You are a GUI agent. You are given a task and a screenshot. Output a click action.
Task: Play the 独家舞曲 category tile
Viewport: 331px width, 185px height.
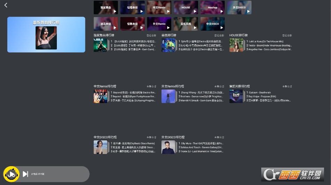[x=106, y=8]
